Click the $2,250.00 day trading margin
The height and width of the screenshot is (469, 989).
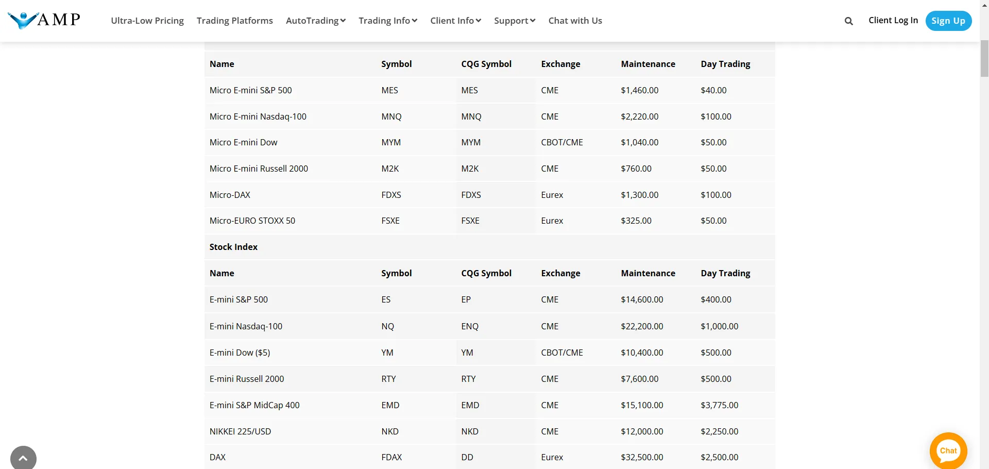point(720,431)
